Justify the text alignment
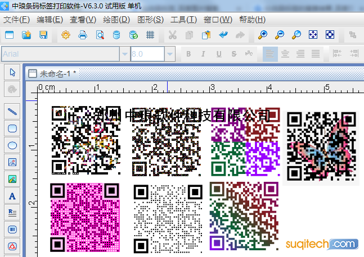The image size is (364, 257). pos(316,54)
